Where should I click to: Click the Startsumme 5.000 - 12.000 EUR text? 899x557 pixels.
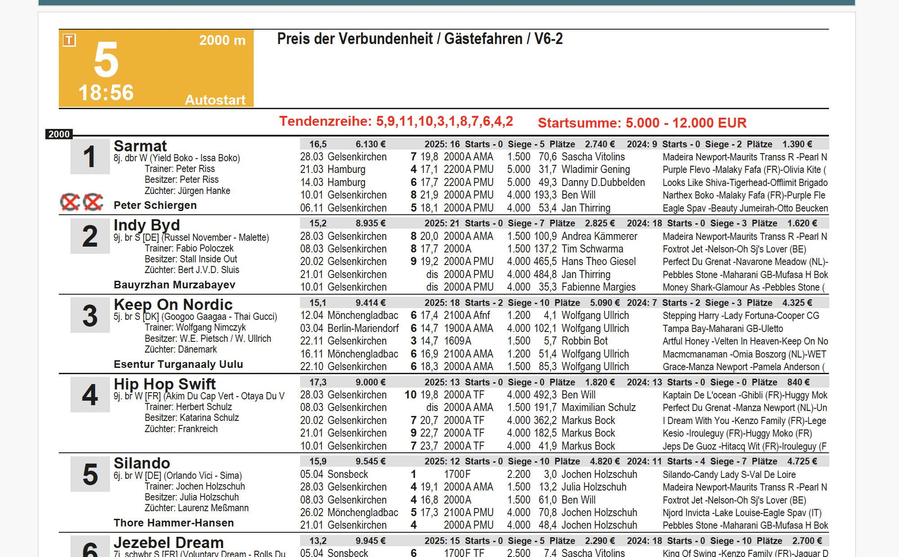click(642, 123)
